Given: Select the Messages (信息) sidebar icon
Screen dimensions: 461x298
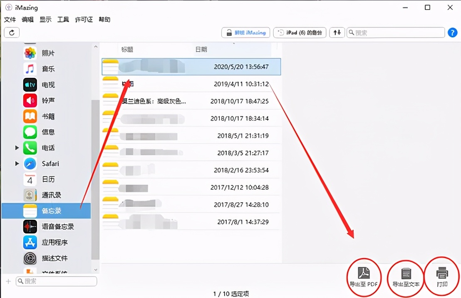Looking at the screenshot, I should (x=30, y=132).
